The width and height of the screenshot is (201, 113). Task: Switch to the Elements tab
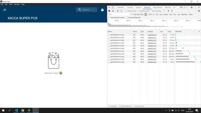(121, 8)
